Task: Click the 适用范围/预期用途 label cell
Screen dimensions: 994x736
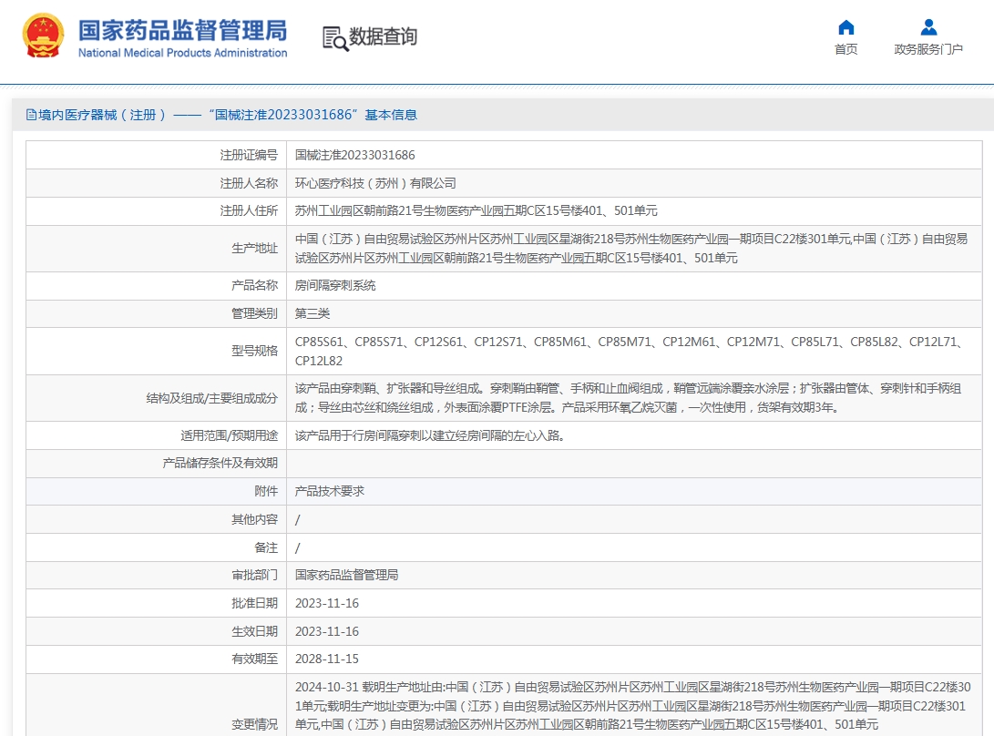Action: tap(156, 435)
